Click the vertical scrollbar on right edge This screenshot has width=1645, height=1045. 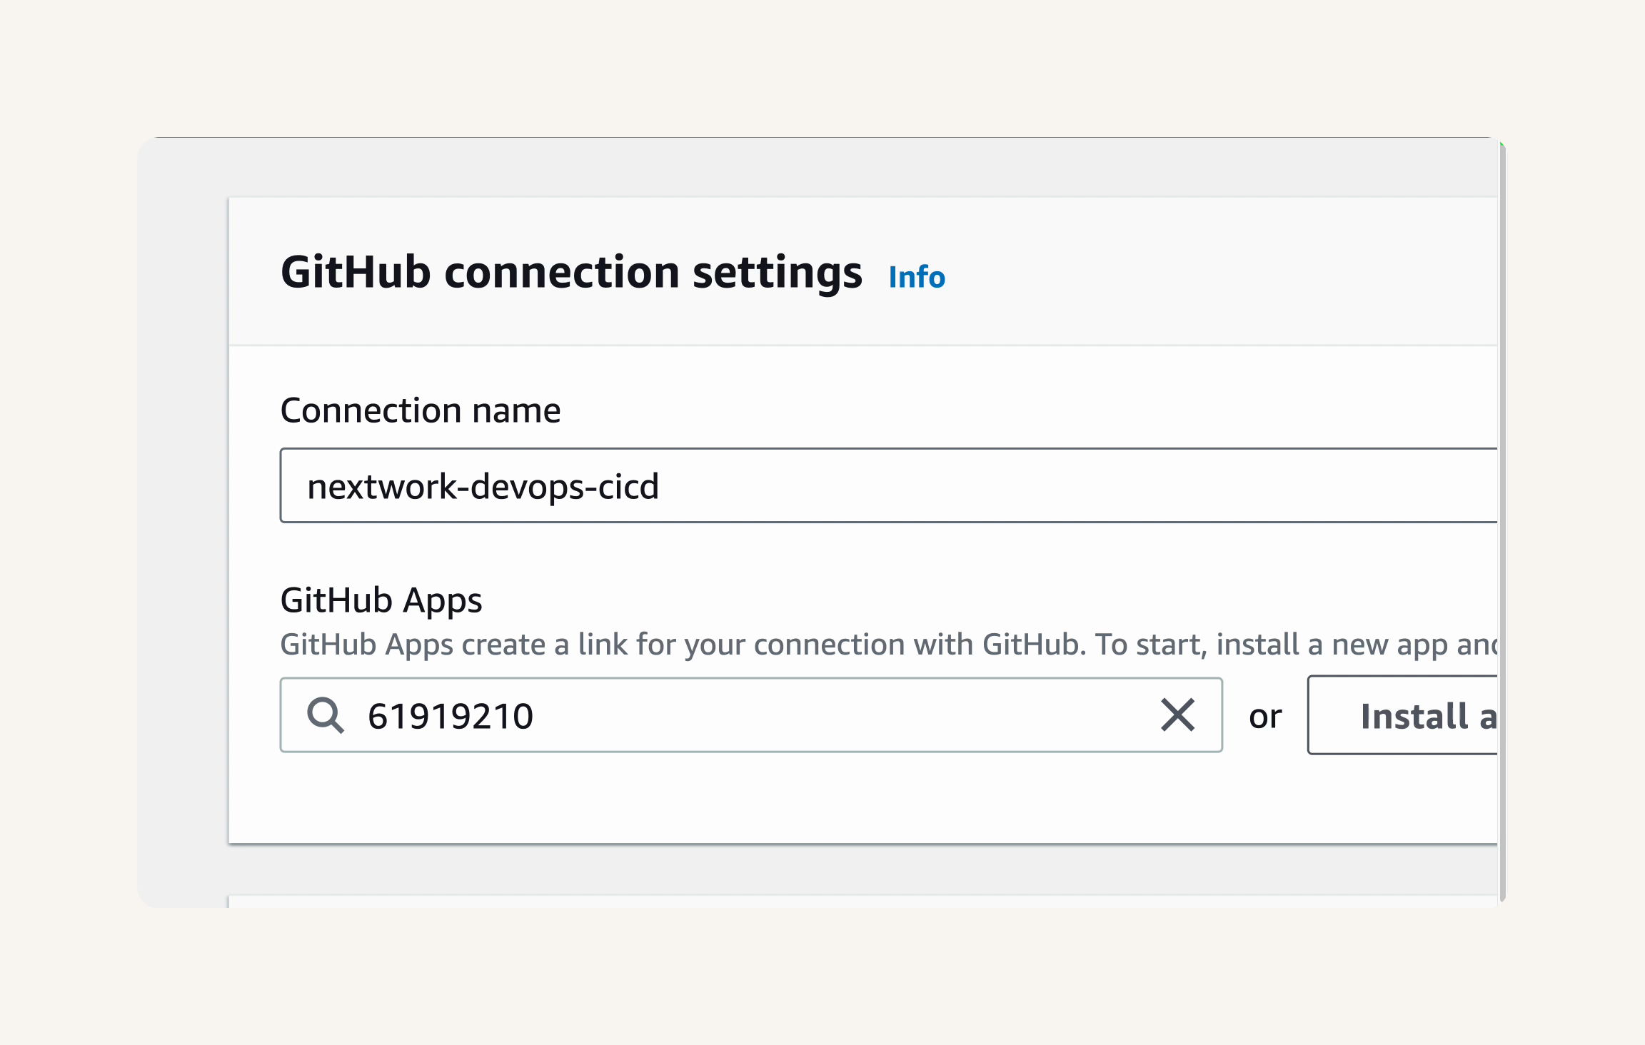tap(1502, 521)
